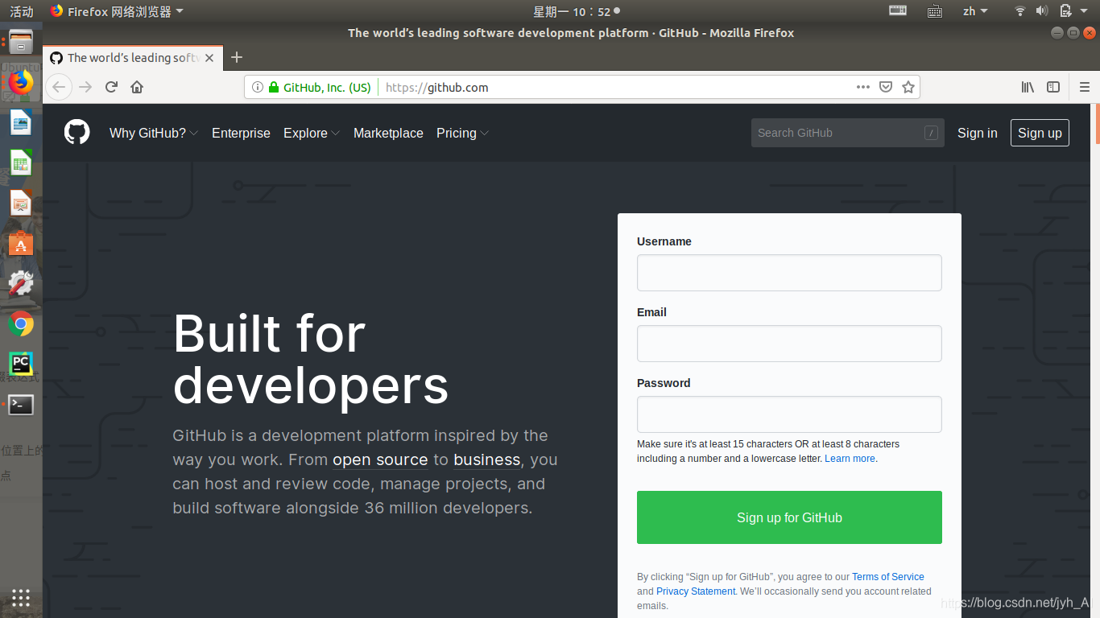This screenshot has height=618, width=1100.
Task: Launch LibreOffice Impress from the dock
Action: (x=21, y=203)
